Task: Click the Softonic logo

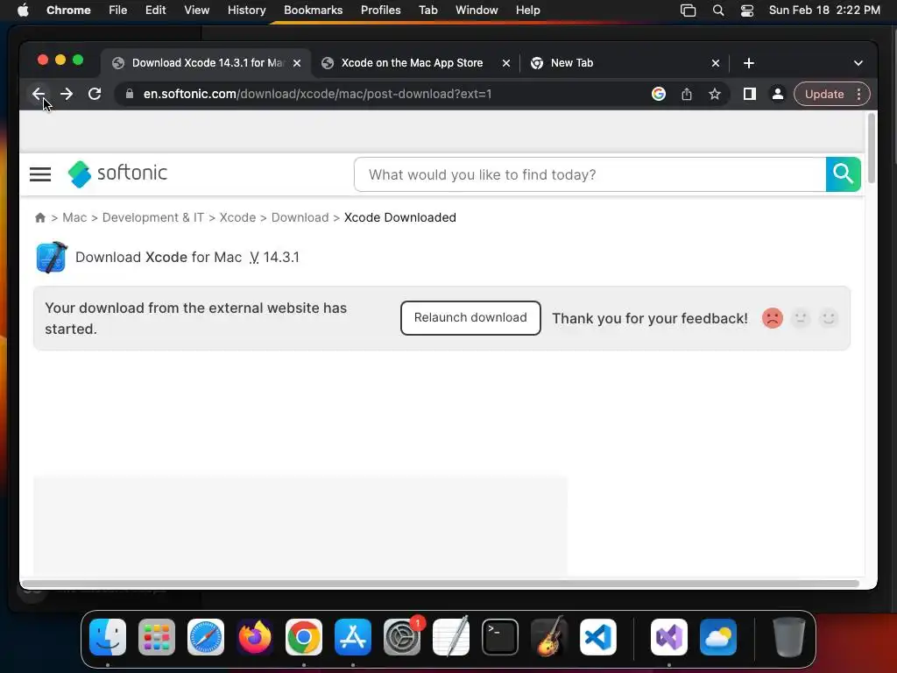Action: (118, 174)
